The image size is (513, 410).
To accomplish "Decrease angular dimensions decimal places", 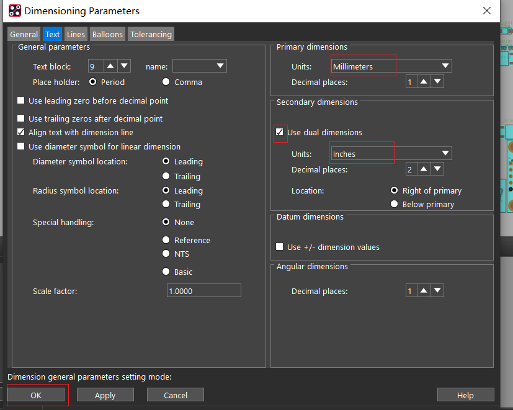I will pyautogui.click(x=437, y=290).
